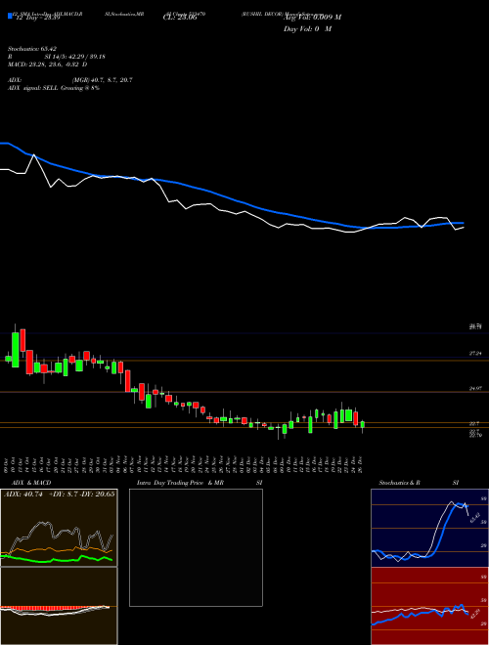Click the "Day Vol: 0 M" label
Image resolution: width=489 pixels, height=645 pixels.
[x=307, y=28]
